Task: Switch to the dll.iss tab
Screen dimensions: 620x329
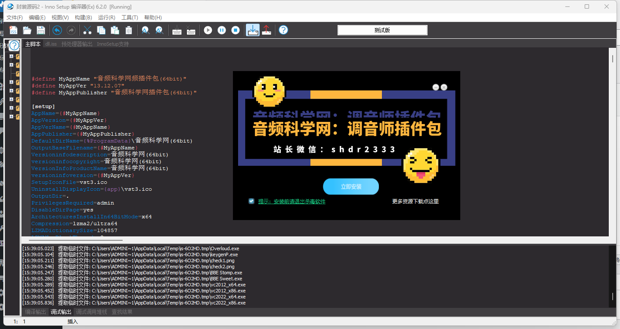Action: (x=51, y=44)
